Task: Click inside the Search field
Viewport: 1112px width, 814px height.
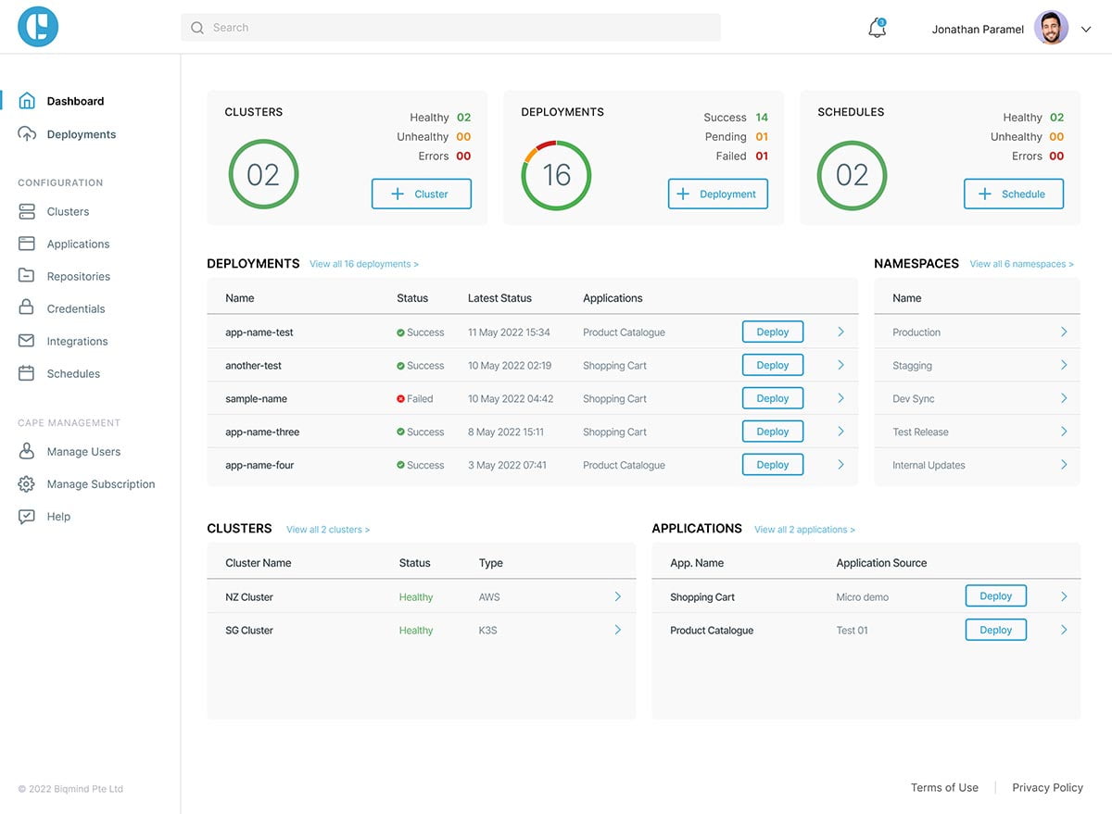Action: tap(450, 27)
